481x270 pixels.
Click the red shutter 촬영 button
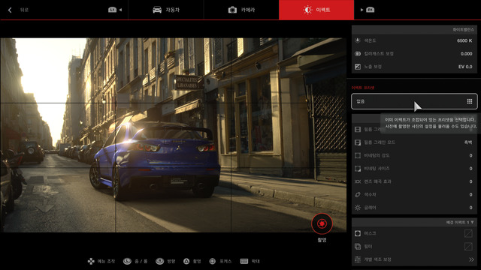tap(322, 223)
